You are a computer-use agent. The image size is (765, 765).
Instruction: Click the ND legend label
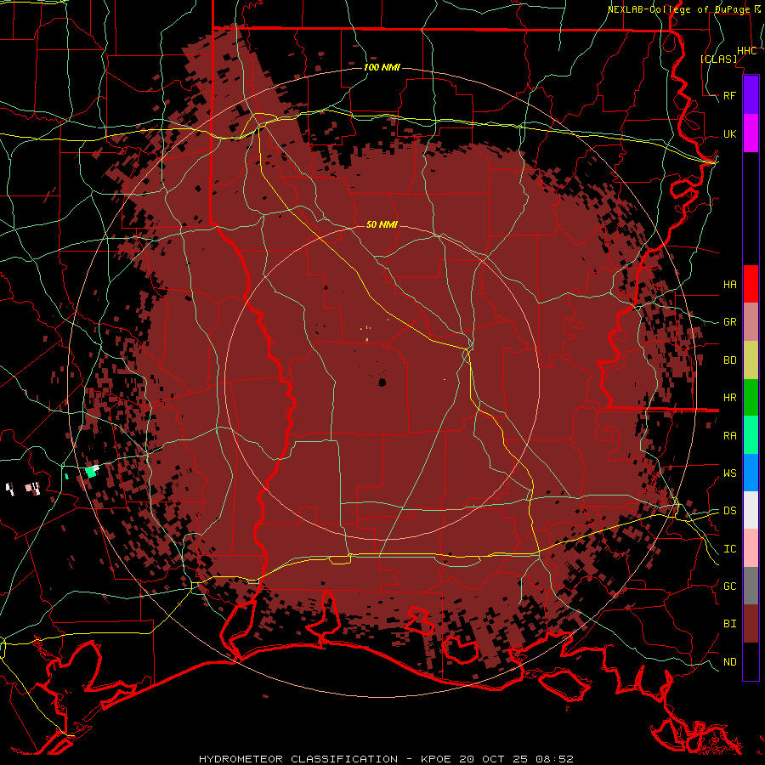729,661
